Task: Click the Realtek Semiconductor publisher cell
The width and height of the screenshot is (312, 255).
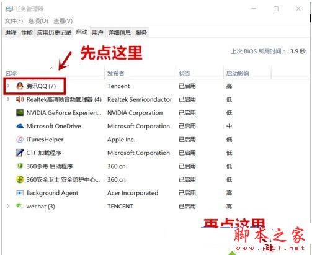Action: tap(140, 99)
